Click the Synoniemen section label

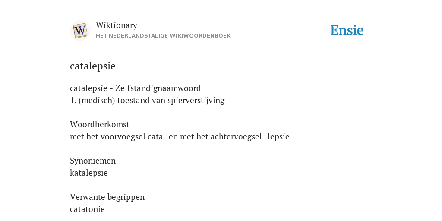pyautogui.click(x=93, y=161)
